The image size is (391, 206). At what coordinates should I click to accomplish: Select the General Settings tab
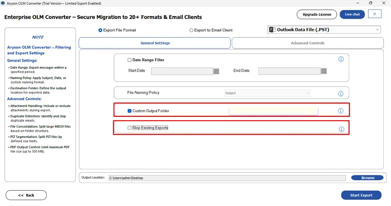pyautogui.click(x=155, y=43)
